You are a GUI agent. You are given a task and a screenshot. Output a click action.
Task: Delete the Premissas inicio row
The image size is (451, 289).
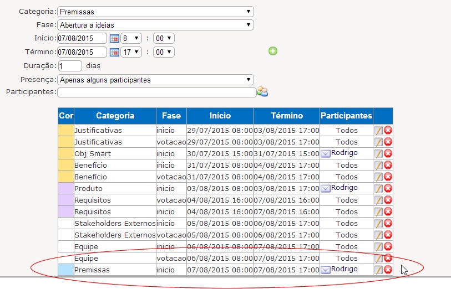[388, 270]
